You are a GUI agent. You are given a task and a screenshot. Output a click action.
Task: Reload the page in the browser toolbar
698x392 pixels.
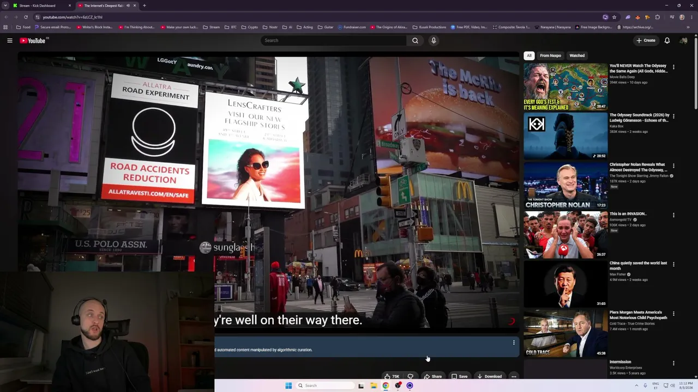(26, 17)
